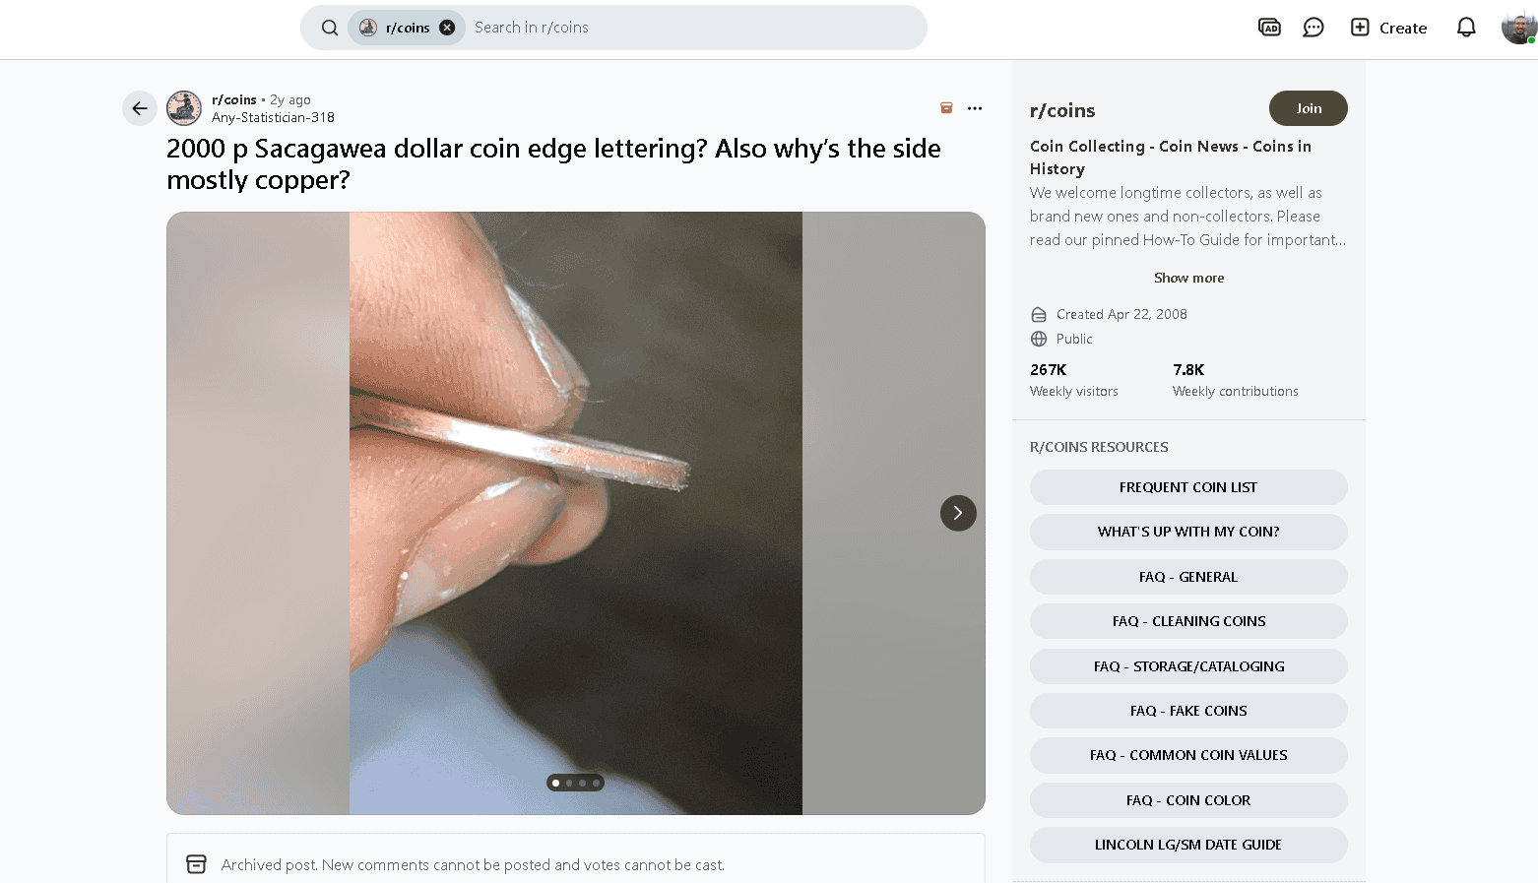Viewport: 1538px width, 883px height.
Task: Open the chat messages icon
Action: click(x=1313, y=28)
